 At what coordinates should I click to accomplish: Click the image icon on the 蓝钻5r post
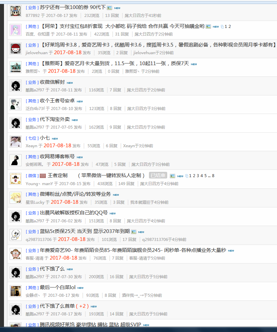tap(134, 232)
